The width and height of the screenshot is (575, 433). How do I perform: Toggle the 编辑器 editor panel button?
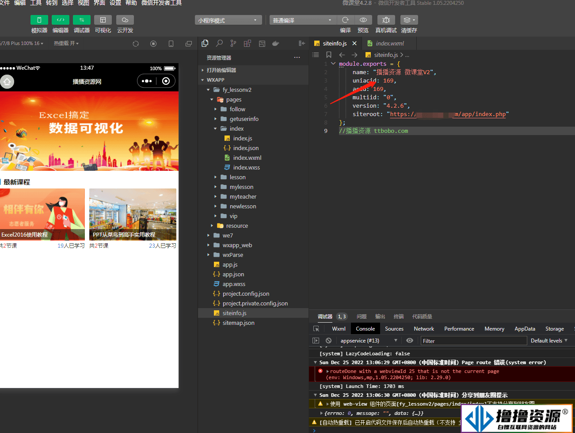[x=61, y=20]
